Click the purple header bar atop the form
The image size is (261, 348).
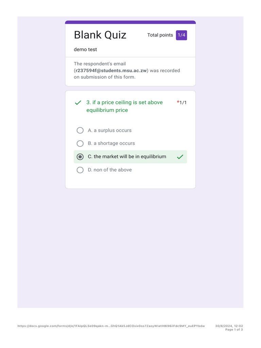tap(130, 22)
